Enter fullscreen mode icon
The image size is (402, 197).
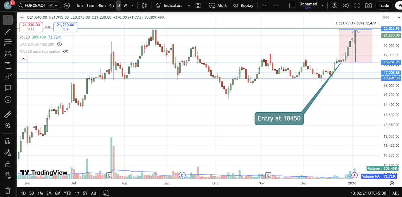[357, 6]
